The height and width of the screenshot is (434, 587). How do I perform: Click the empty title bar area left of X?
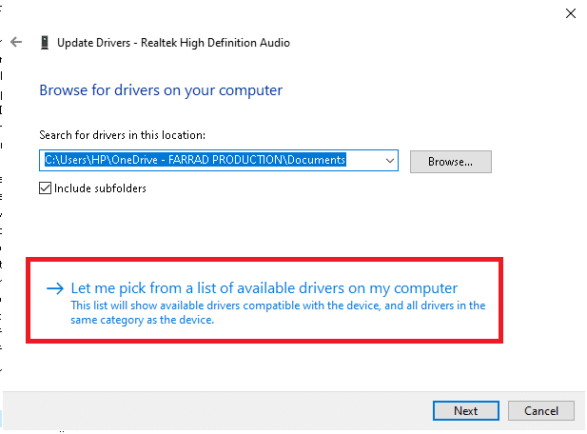[x=428, y=13]
